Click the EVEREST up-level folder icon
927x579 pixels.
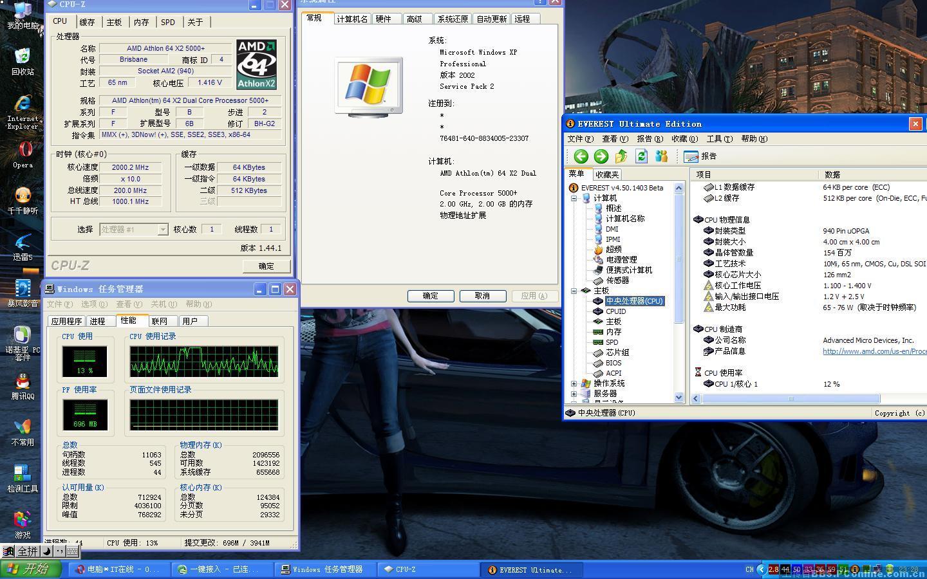pyautogui.click(x=621, y=156)
